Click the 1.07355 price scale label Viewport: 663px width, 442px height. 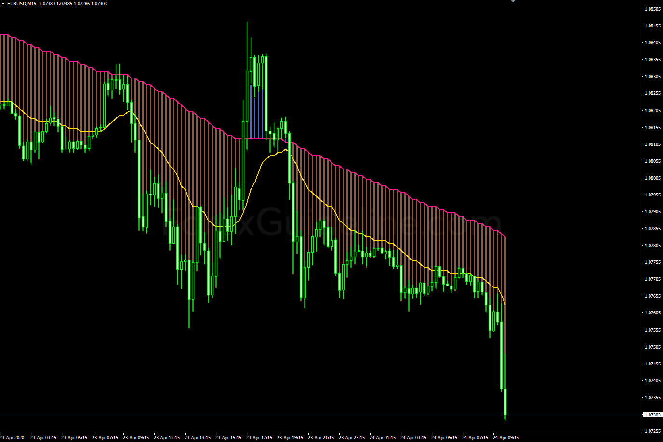tap(652, 397)
